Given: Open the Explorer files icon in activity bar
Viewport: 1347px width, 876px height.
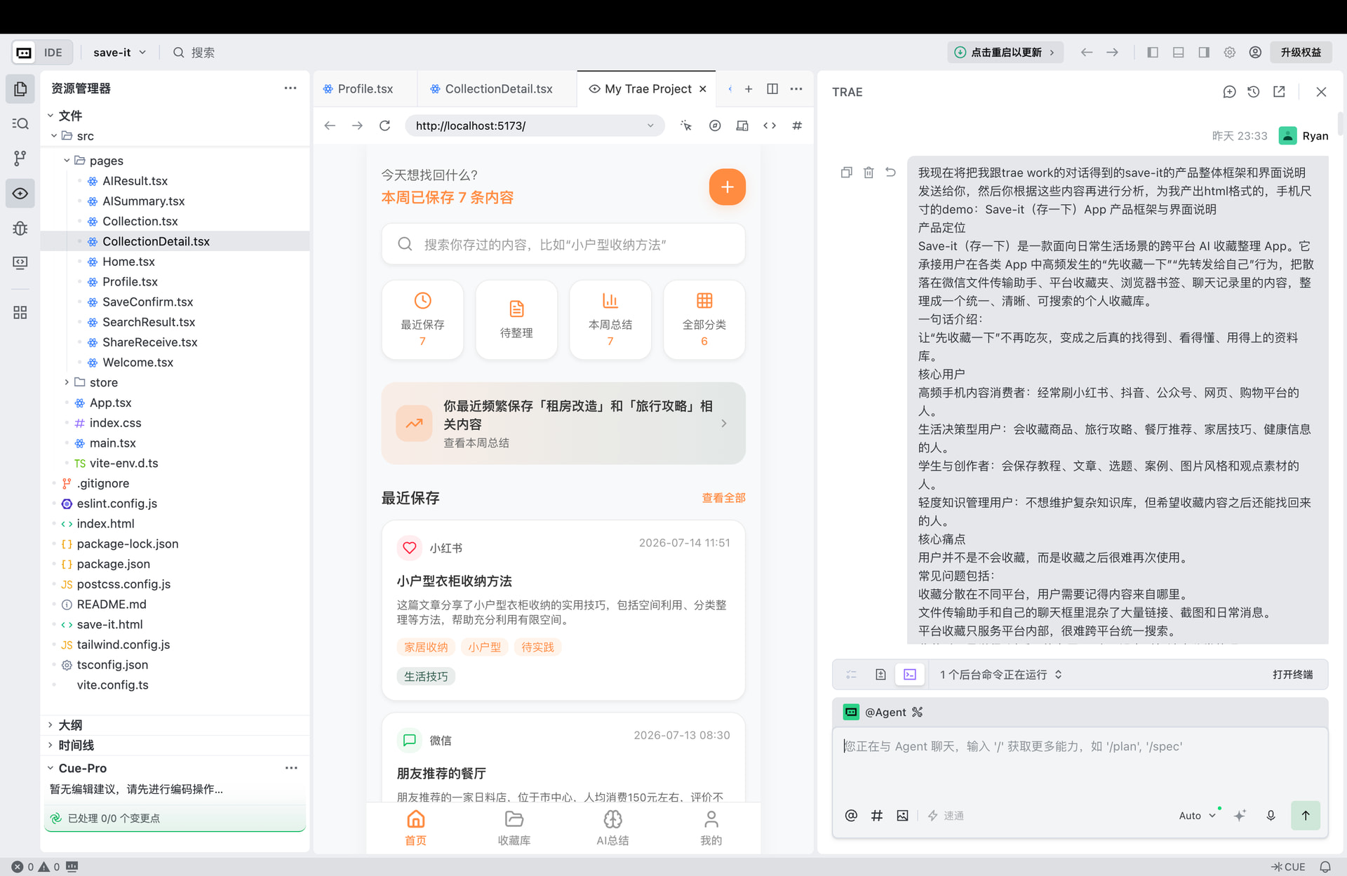Looking at the screenshot, I should coord(20,89).
